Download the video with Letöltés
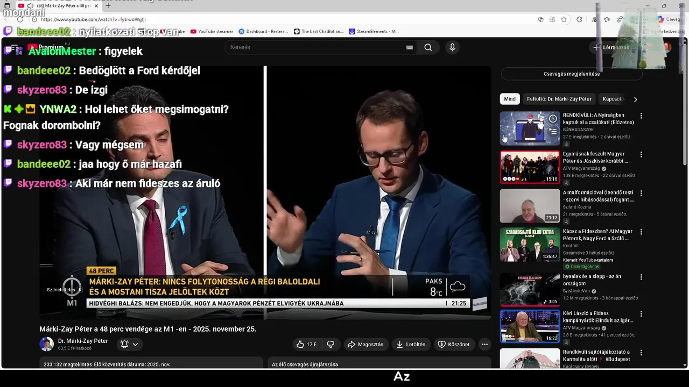Screen dimensions: 689x387 pyautogui.click(x=411, y=345)
